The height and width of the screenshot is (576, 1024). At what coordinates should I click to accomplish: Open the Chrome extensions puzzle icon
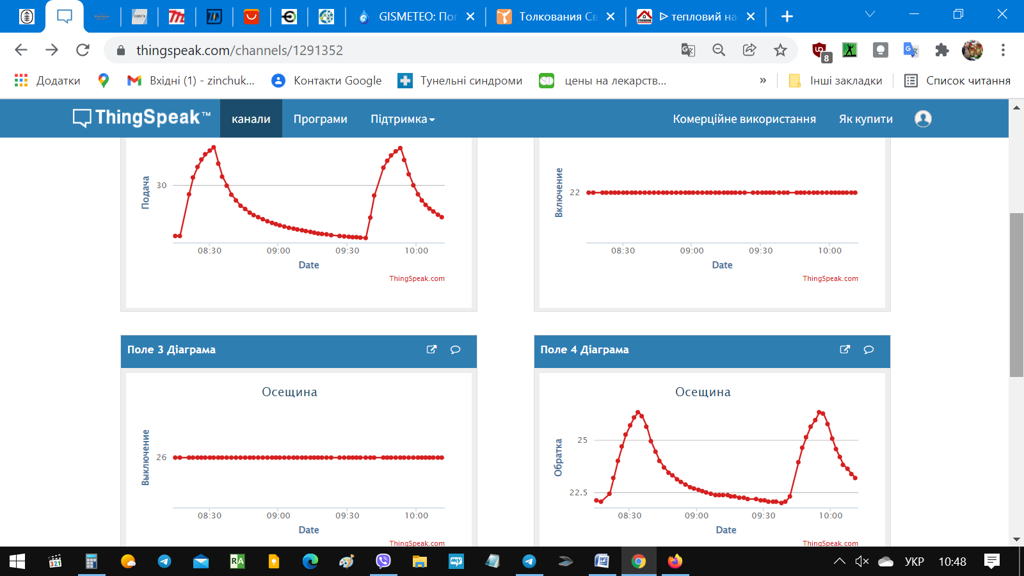pos(941,50)
